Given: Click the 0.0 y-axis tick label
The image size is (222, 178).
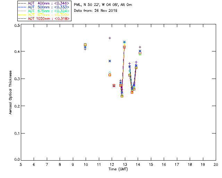Looking at the screenshot, I should 17,160.
